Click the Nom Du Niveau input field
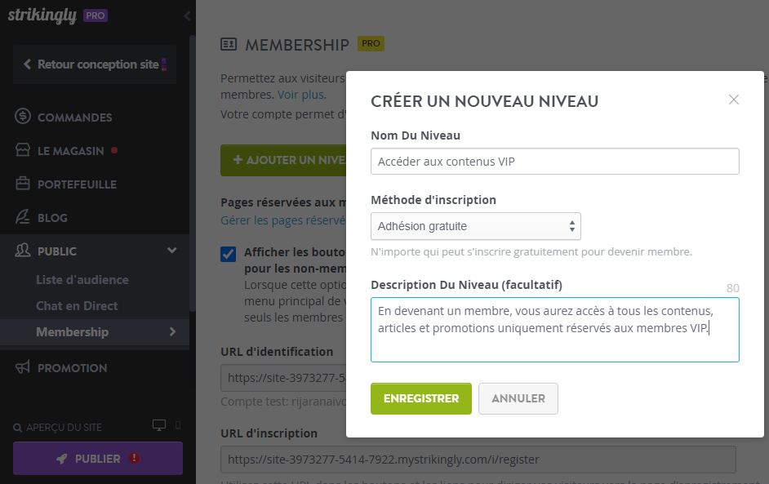 (x=555, y=162)
